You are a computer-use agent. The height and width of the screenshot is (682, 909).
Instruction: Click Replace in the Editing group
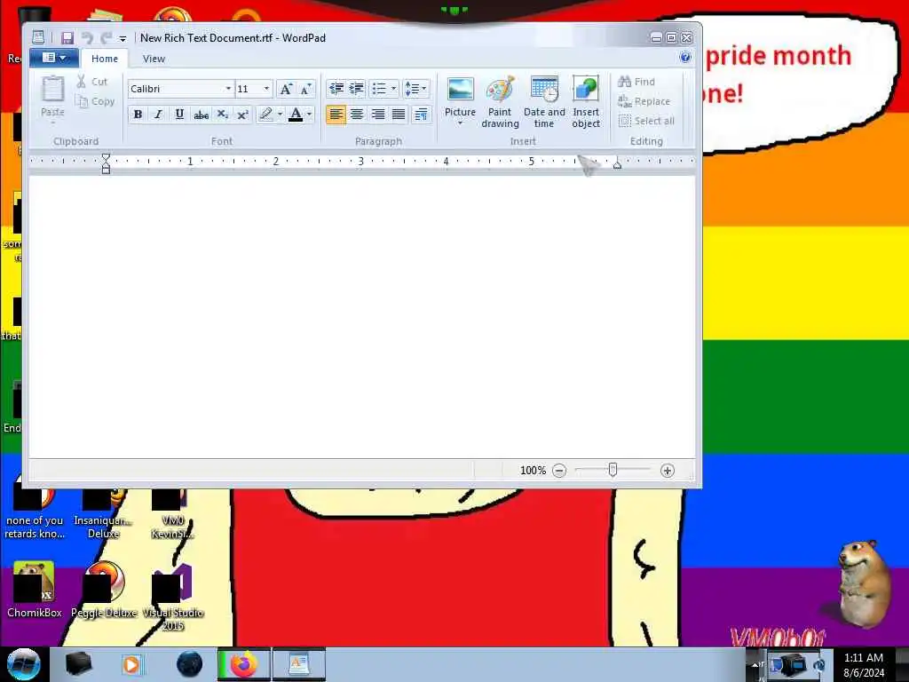point(644,101)
